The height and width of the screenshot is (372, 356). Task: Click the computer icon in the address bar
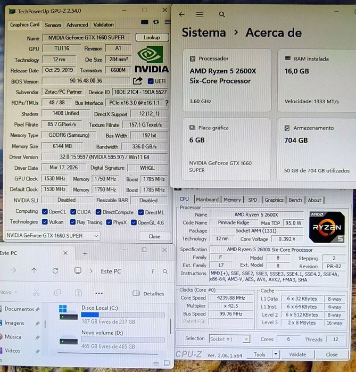pos(78,271)
